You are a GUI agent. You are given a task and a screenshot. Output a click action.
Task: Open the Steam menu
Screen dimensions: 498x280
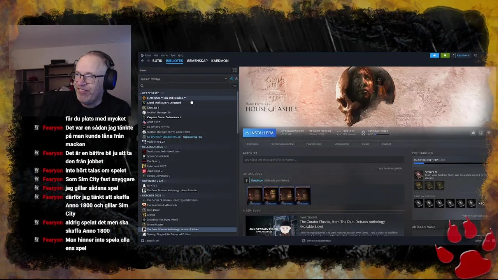[x=148, y=55]
